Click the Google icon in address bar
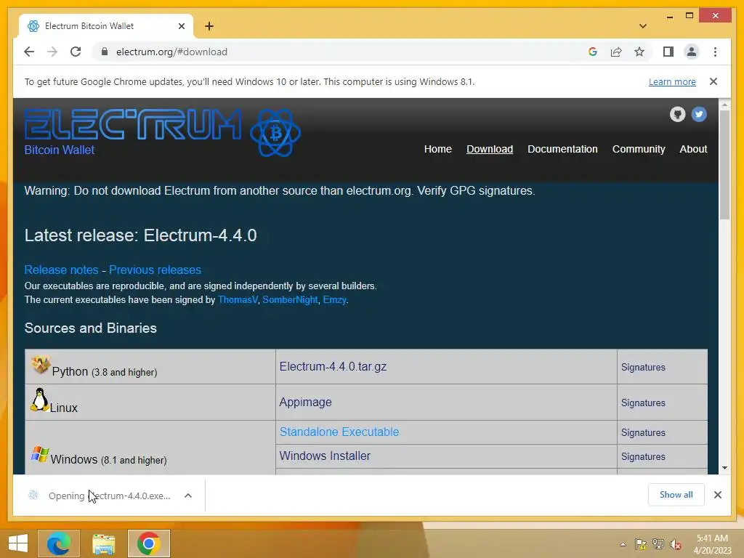Image resolution: width=744 pixels, height=558 pixels. click(593, 52)
